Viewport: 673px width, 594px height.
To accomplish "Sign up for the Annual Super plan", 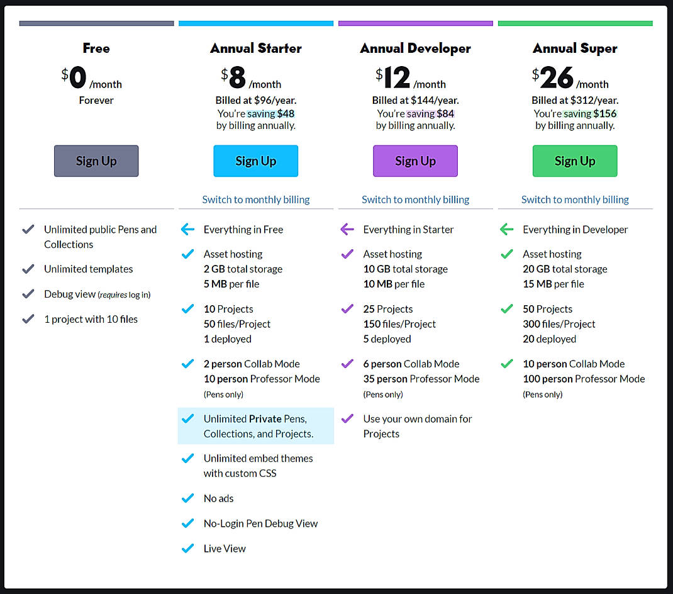I will (575, 160).
